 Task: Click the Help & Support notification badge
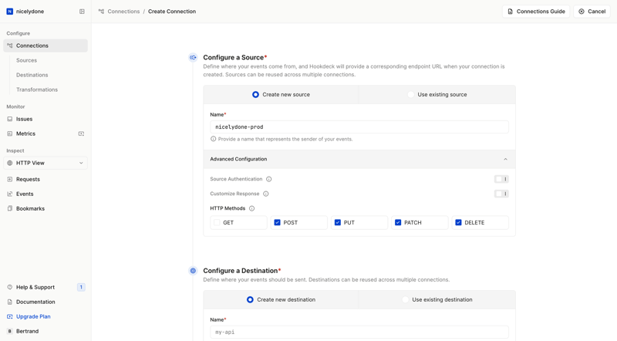pyautogui.click(x=81, y=287)
